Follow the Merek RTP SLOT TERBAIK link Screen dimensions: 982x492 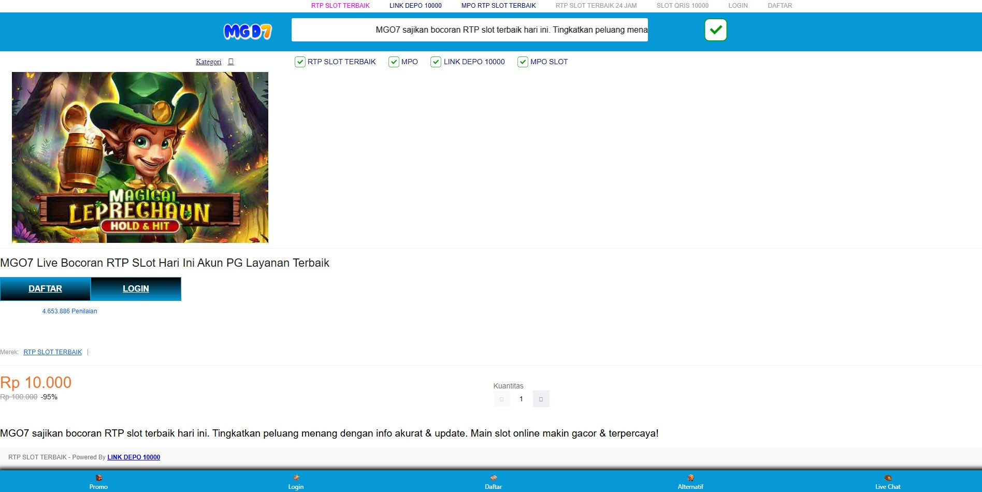[52, 352]
